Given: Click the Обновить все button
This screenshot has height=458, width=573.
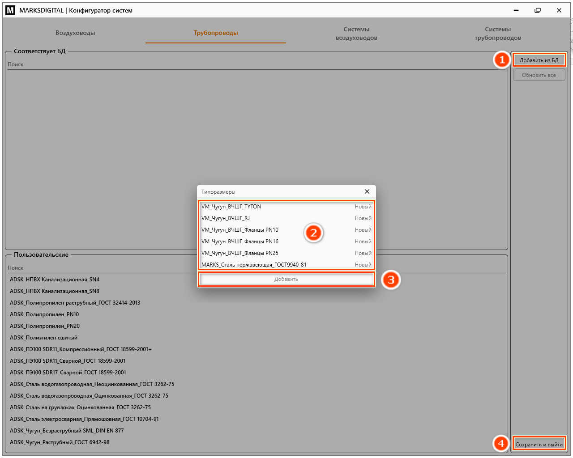Looking at the screenshot, I should click(539, 75).
